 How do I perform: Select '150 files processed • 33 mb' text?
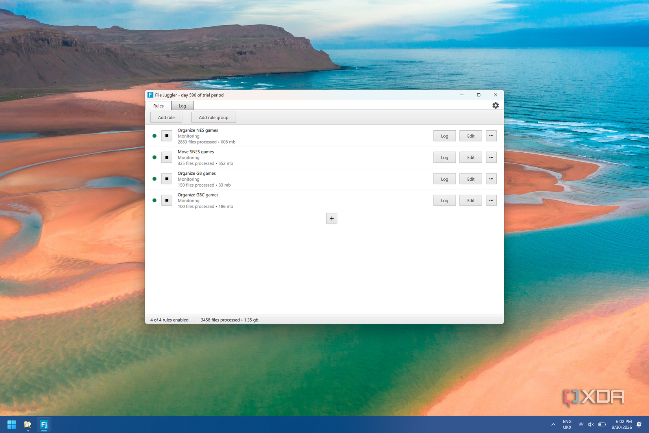[204, 185]
